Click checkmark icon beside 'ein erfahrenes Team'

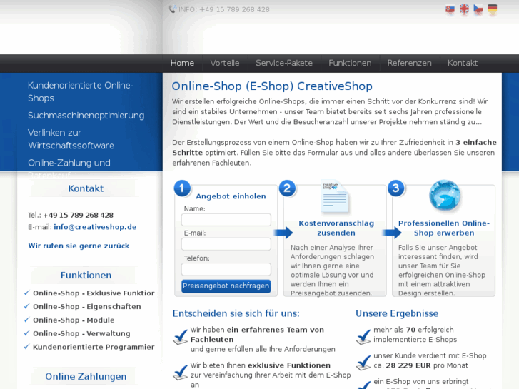pos(181,337)
